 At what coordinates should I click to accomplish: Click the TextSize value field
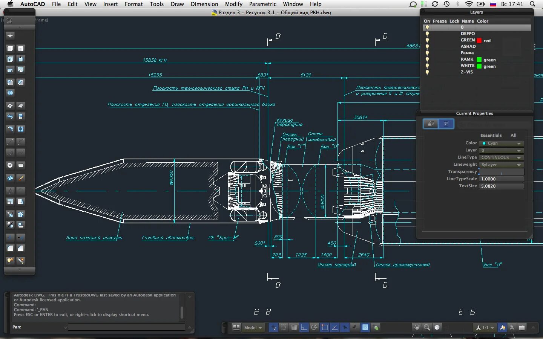[502, 186]
